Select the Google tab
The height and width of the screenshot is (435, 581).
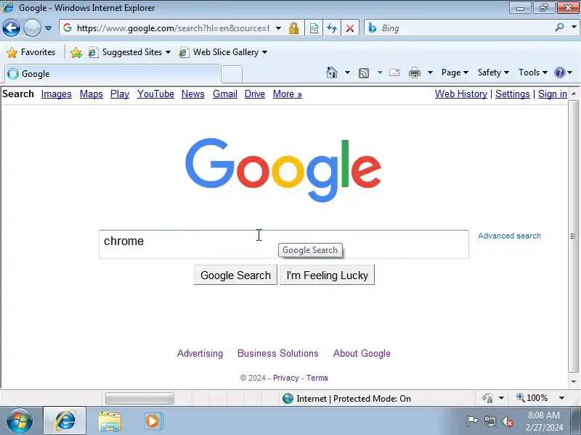[x=113, y=74]
